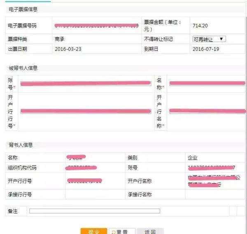Click the 承接行名称 label
Screen dimensions: 247x234
pyautogui.click(x=140, y=195)
